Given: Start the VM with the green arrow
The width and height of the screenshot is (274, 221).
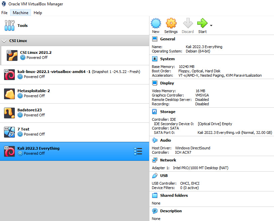Looking at the screenshot, I should (x=202, y=23).
